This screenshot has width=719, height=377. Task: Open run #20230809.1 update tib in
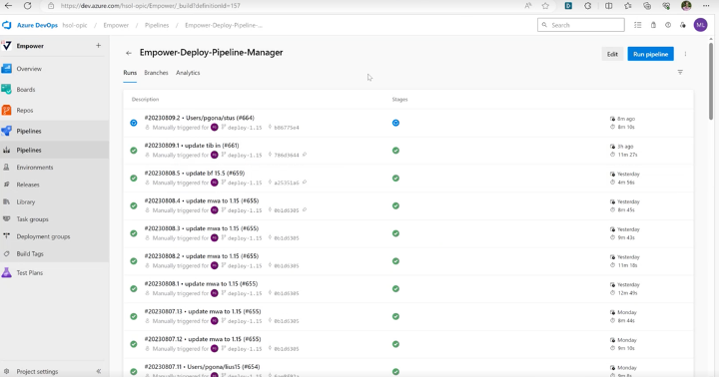[x=192, y=146]
